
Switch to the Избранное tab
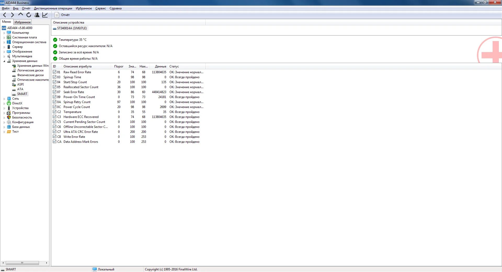[x=22, y=22]
